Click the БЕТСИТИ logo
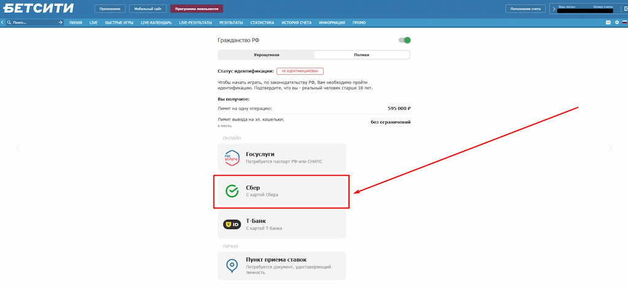Image resolution: width=628 pixels, height=289 pixels. (39, 8)
